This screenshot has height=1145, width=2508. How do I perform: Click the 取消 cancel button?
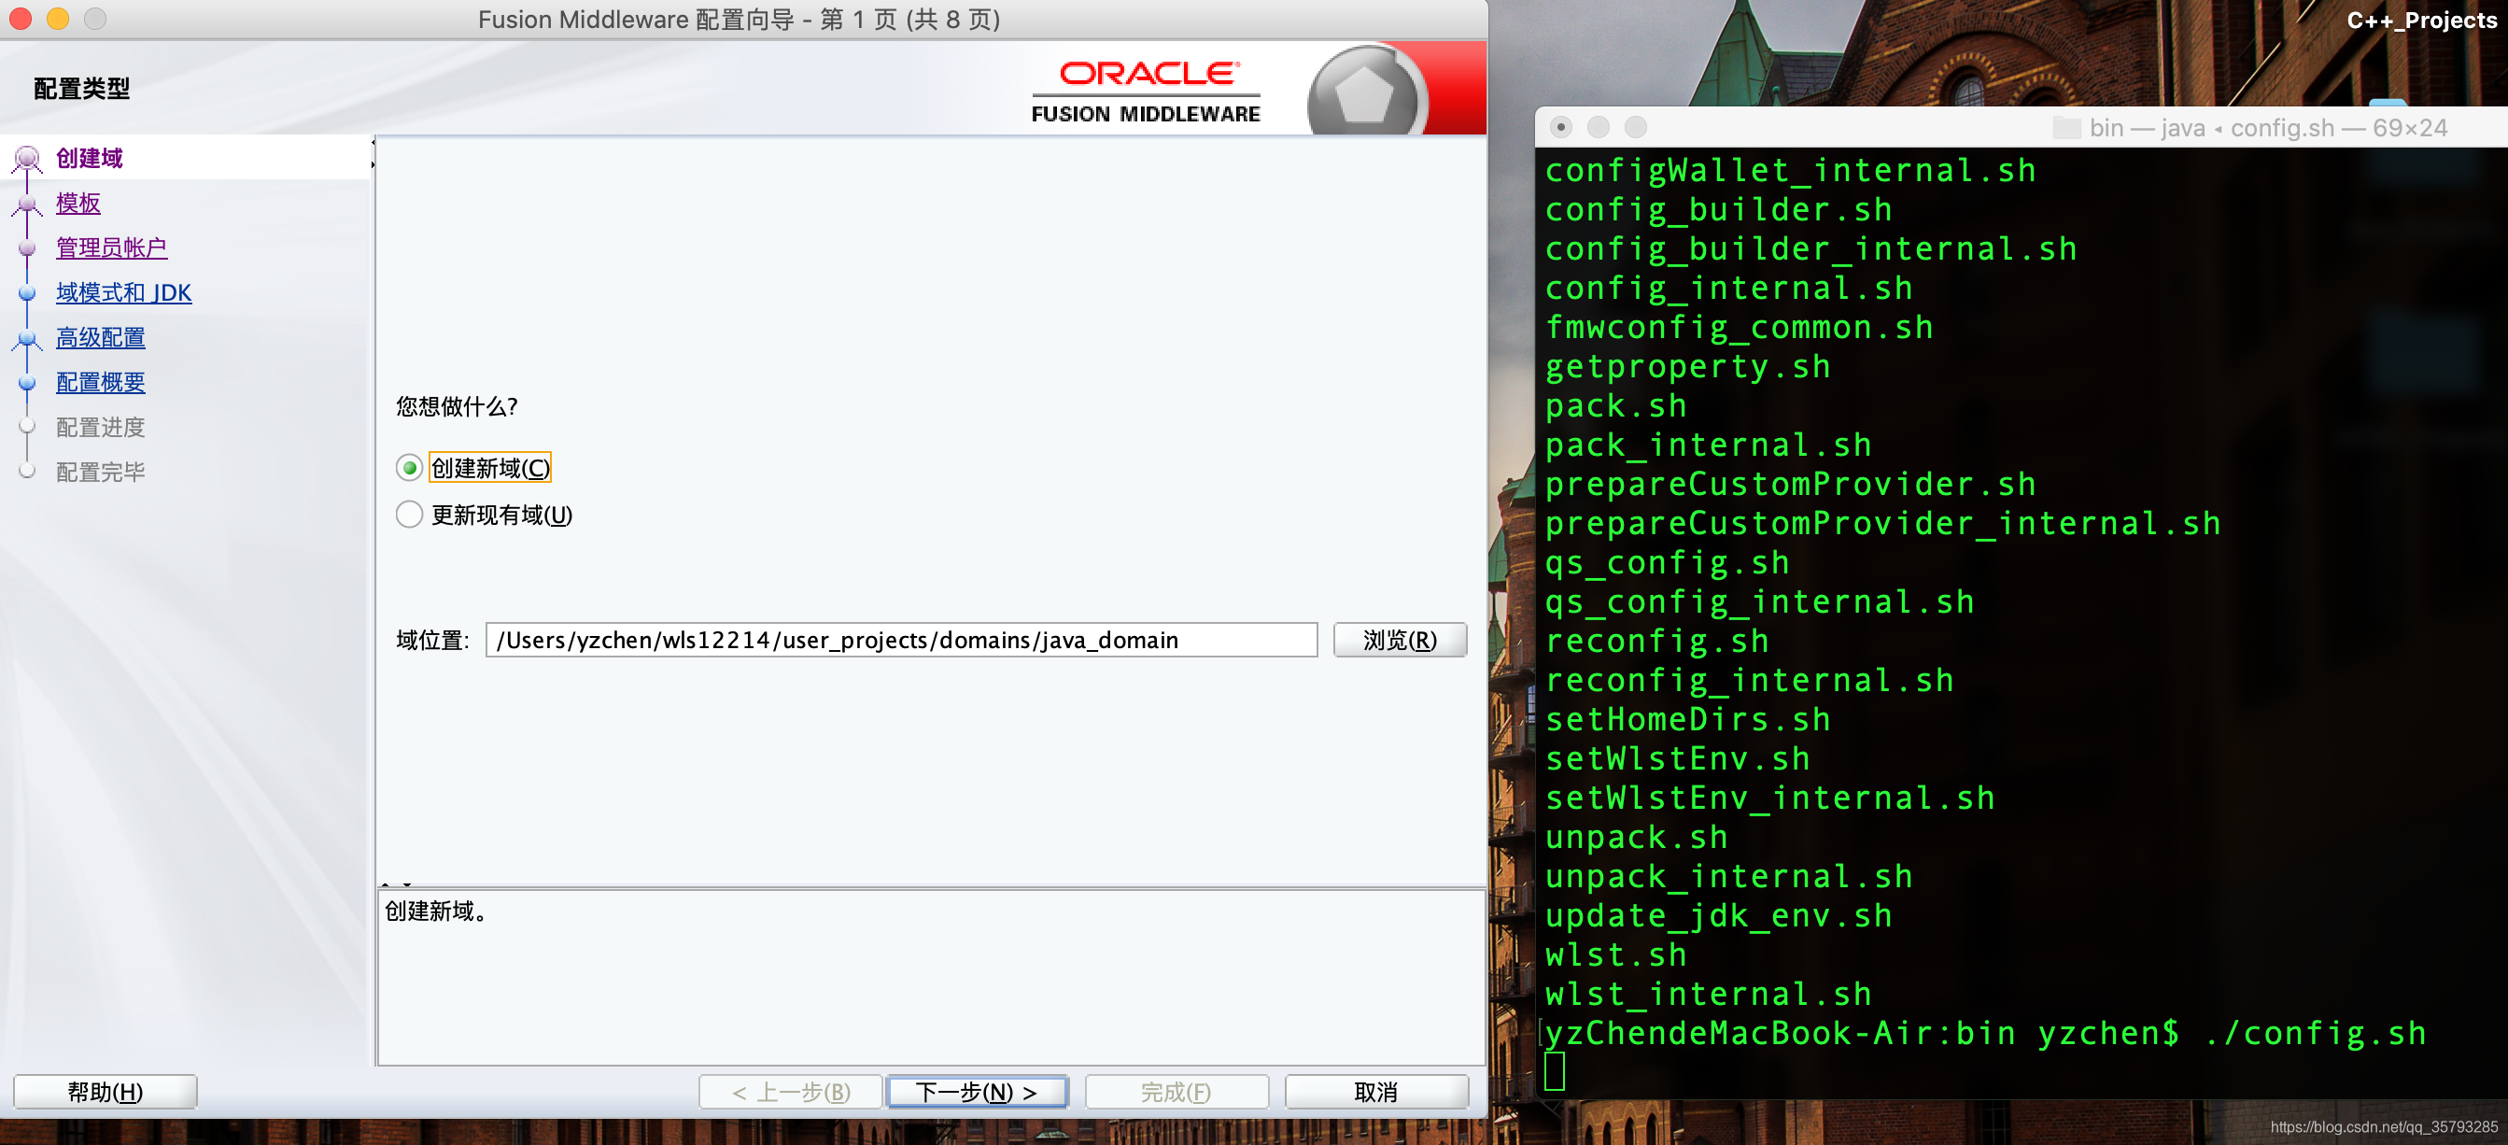click(1374, 1092)
